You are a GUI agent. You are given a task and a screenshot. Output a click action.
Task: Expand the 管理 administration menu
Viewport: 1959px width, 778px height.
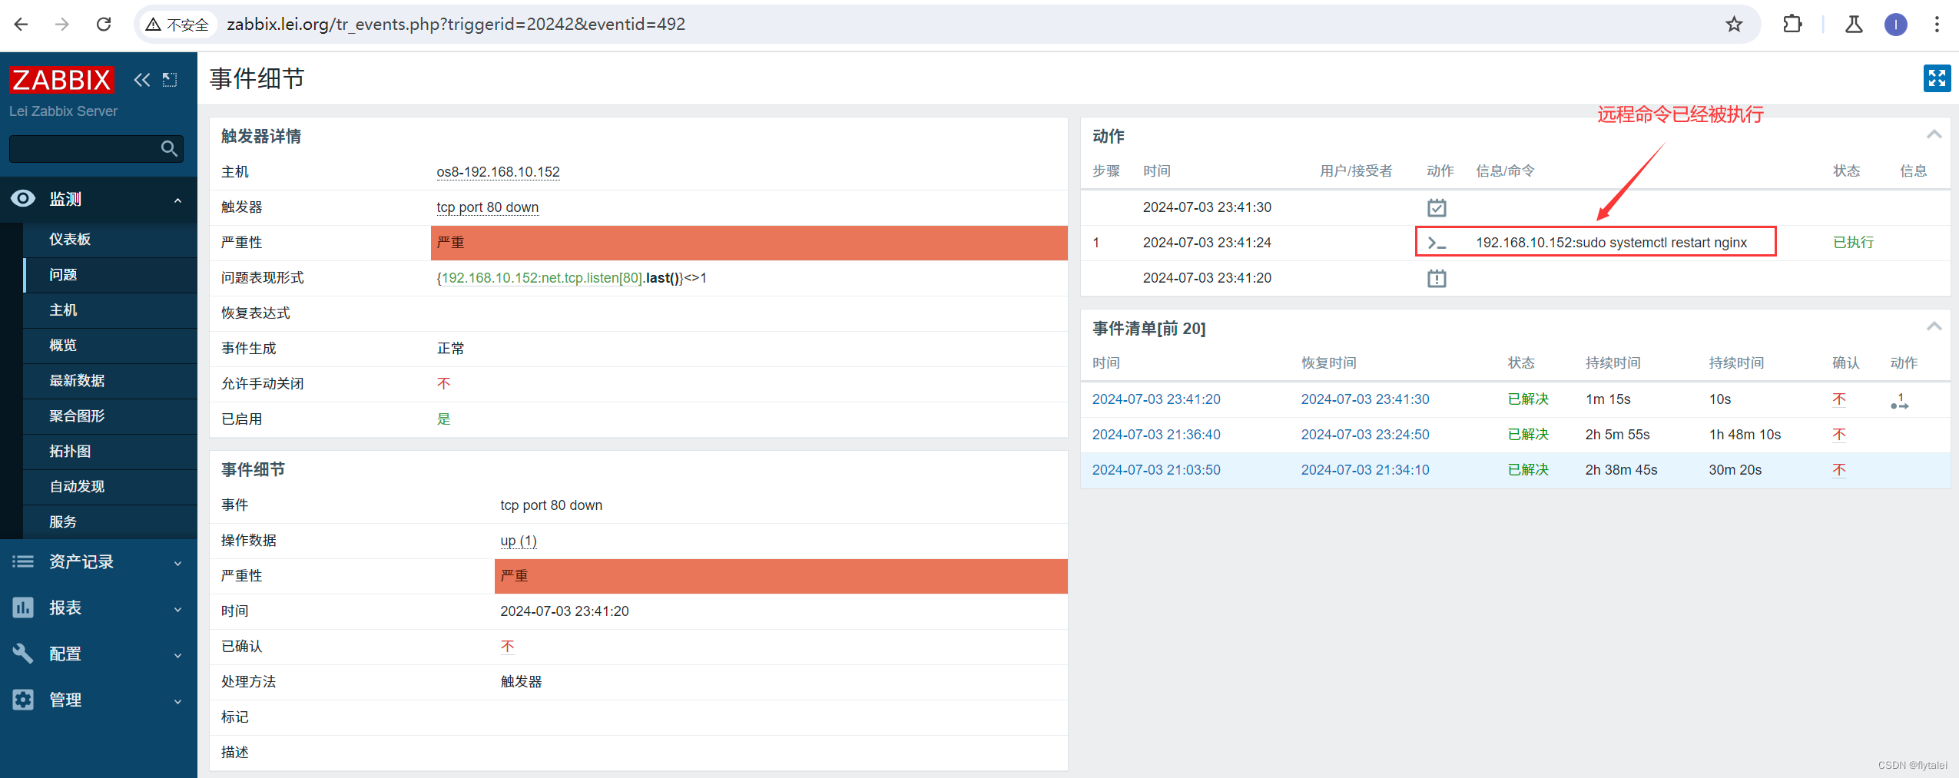98,700
